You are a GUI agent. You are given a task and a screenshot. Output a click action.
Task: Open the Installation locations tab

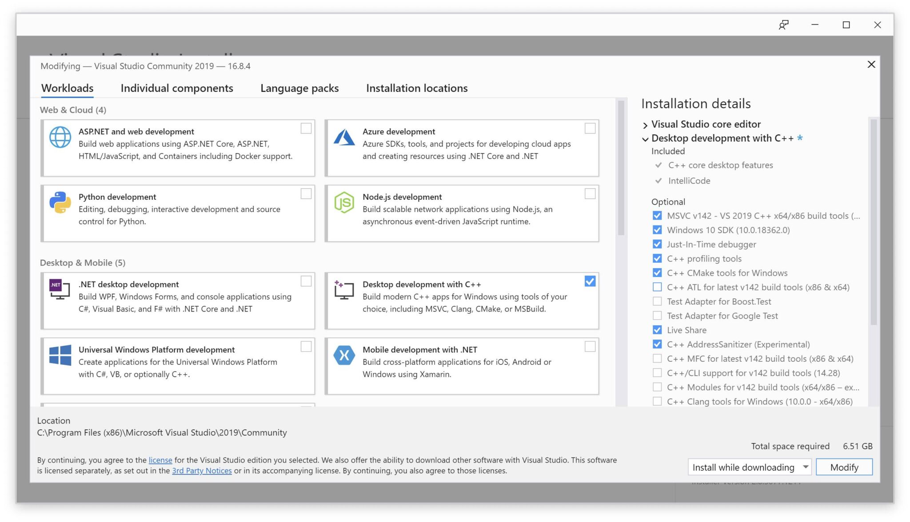point(416,88)
